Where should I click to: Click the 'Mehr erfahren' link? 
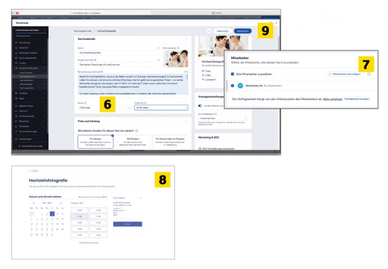click(x=333, y=99)
